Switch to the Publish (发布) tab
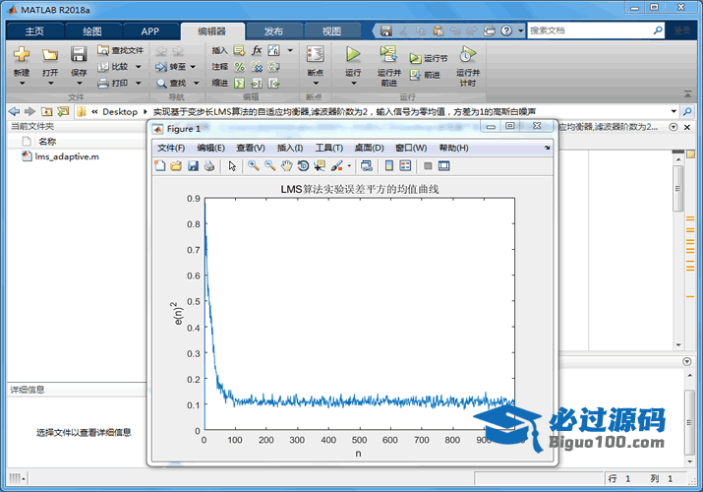 (x=273, y=31)
